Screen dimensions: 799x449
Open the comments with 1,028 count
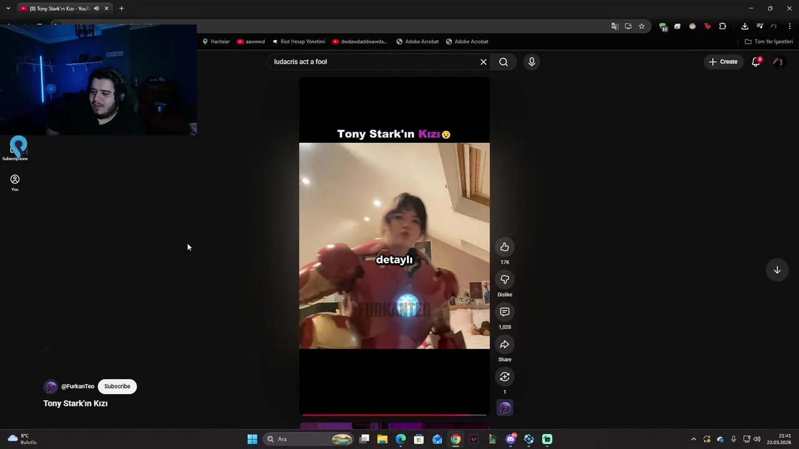pyautogui.click(x=504, y=312)
